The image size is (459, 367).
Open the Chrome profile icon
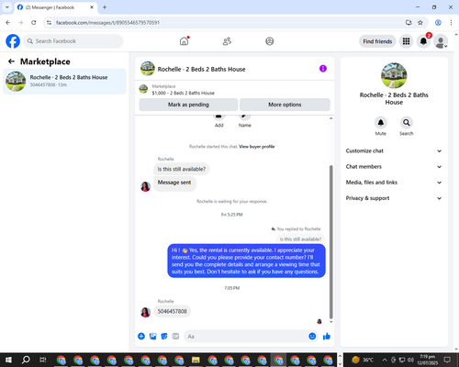pyautogui.click(x=438, y=23)
